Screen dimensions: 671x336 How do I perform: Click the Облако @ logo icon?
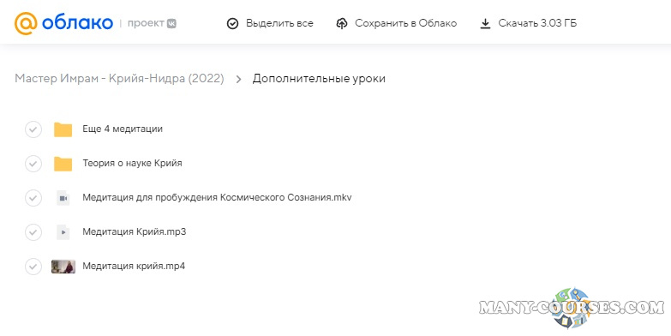[26, 23]
